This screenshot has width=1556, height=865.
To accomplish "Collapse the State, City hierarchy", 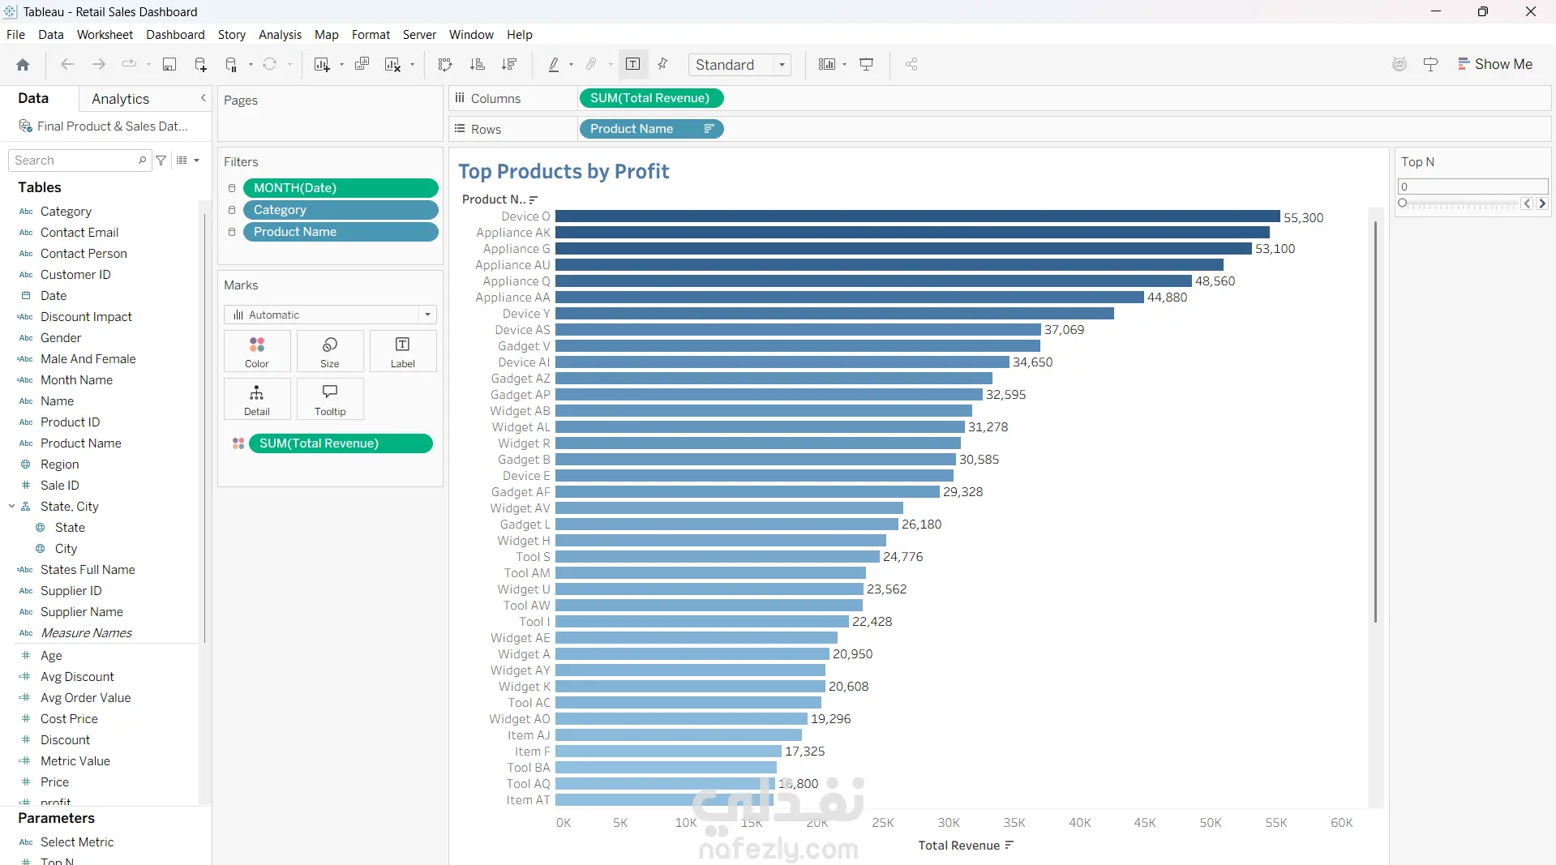I will click(x=12, y=507).
